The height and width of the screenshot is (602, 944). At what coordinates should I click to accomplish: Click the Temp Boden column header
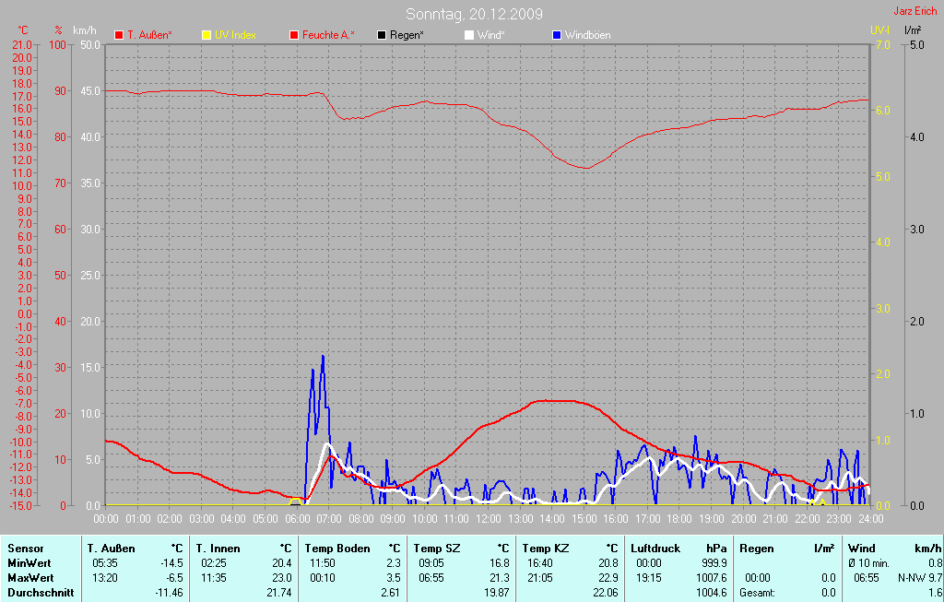[337, 549]
